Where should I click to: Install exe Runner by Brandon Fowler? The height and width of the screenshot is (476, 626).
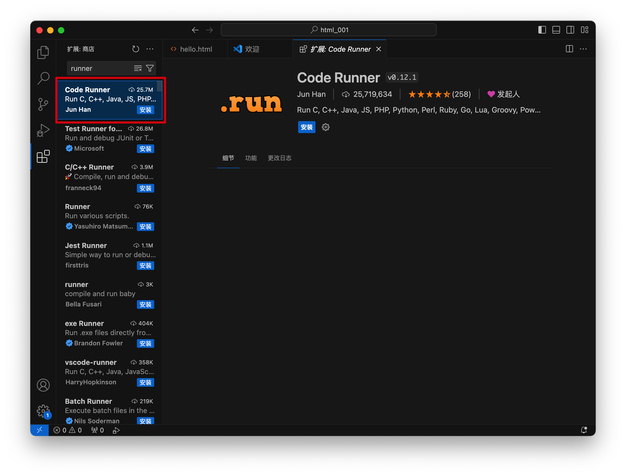pos(145,344)
